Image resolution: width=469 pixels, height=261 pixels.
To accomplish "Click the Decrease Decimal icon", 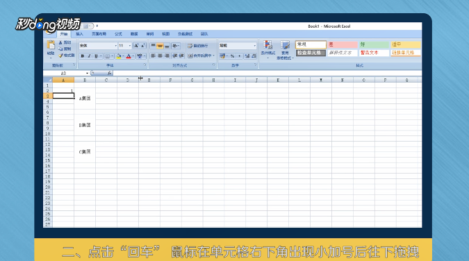I will (254, 56).
